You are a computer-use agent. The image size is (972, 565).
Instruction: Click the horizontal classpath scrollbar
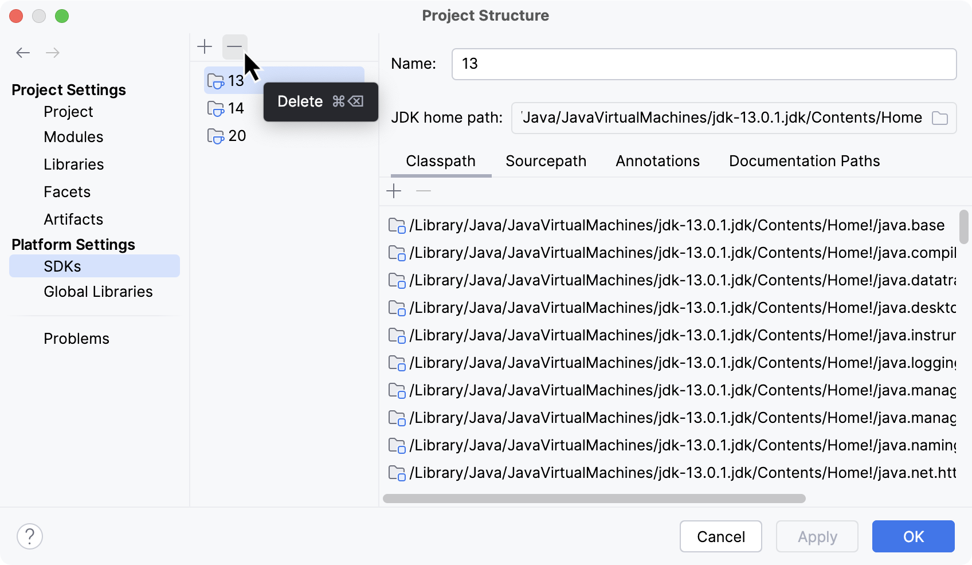pyautogui.click(x=594, y=498)
